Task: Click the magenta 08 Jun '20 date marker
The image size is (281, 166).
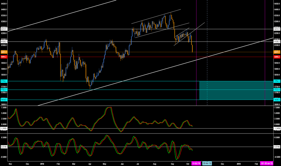Action: click(x=267, y=164)
